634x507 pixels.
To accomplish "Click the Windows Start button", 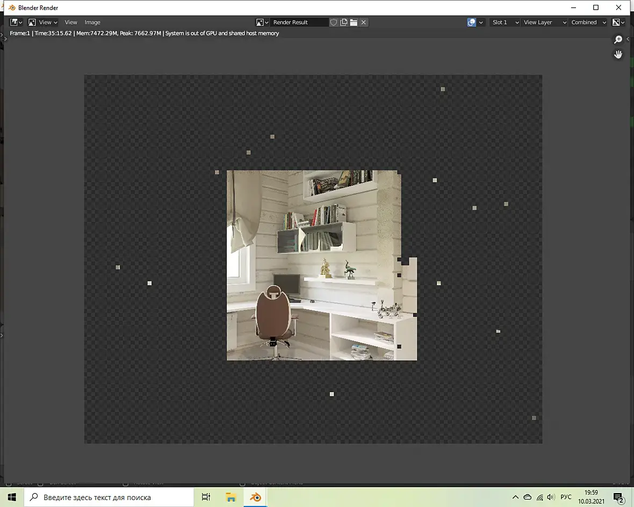I will 12,497.
